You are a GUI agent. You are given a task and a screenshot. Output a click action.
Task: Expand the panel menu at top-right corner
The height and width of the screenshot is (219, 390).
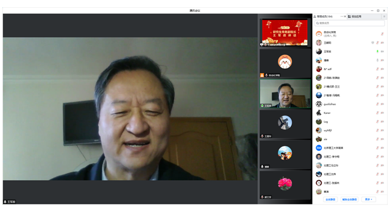coord(385,16)
